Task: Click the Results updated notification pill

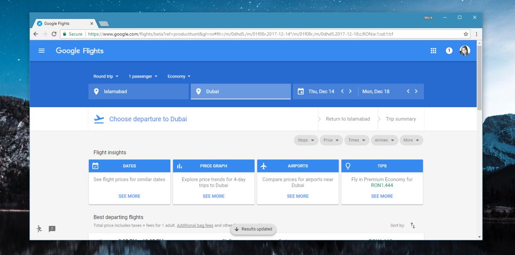Action: [x=253, y=229]
